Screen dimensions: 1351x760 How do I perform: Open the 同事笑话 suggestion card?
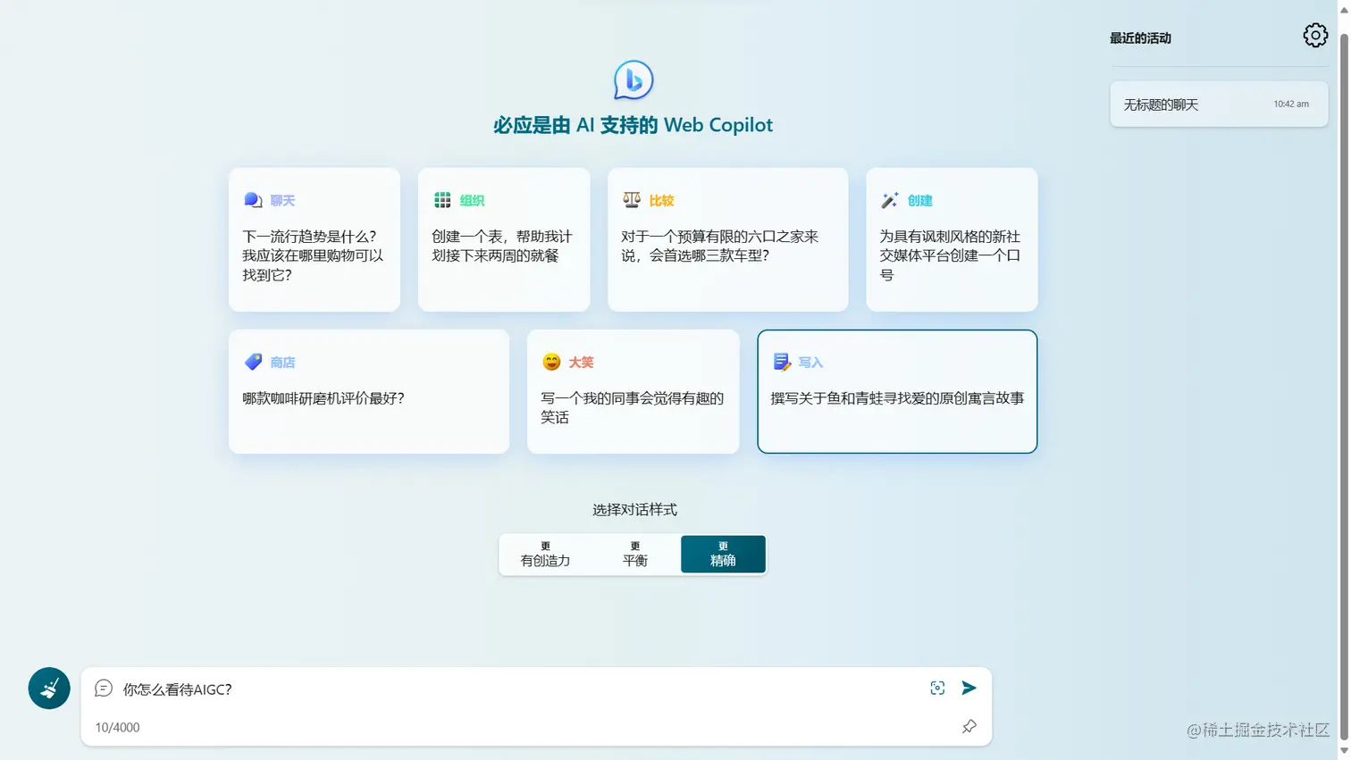[x=634, y=391]
